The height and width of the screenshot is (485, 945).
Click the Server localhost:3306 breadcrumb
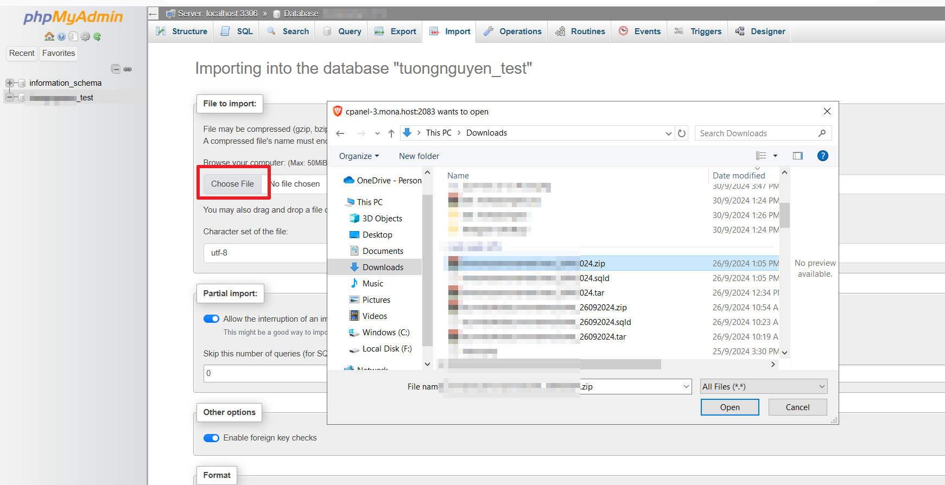218,14
